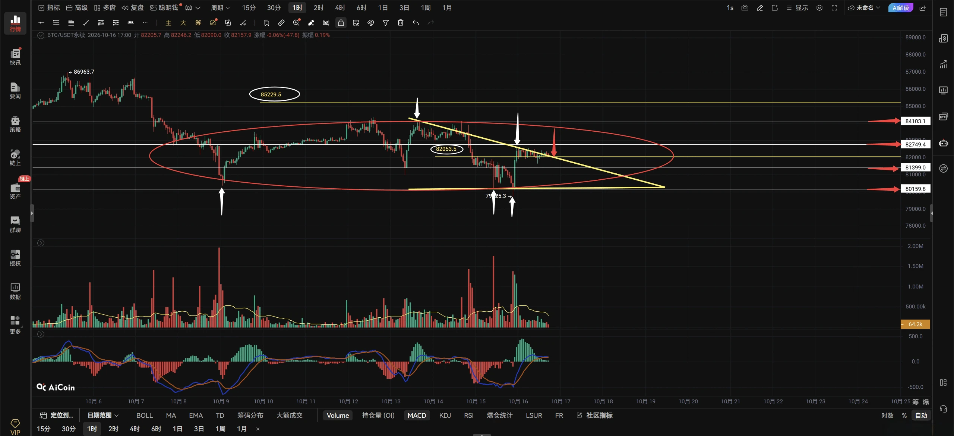Toggle the 自动 auto scale button
This screenshot has width=954, height=436.
point(921,415)
